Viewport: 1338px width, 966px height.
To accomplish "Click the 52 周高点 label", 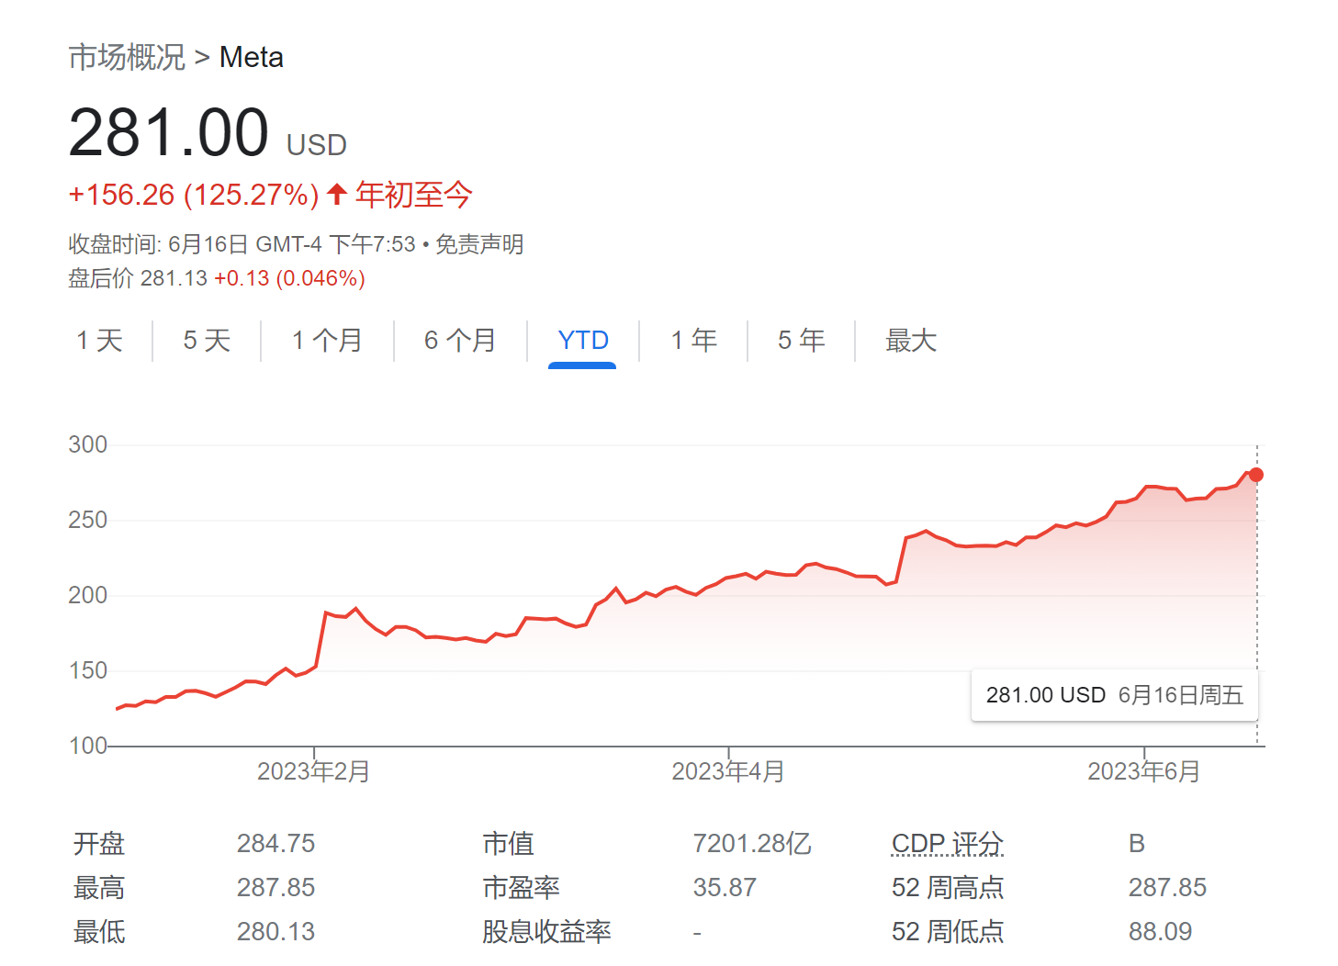I will click(x=947, y=887).
